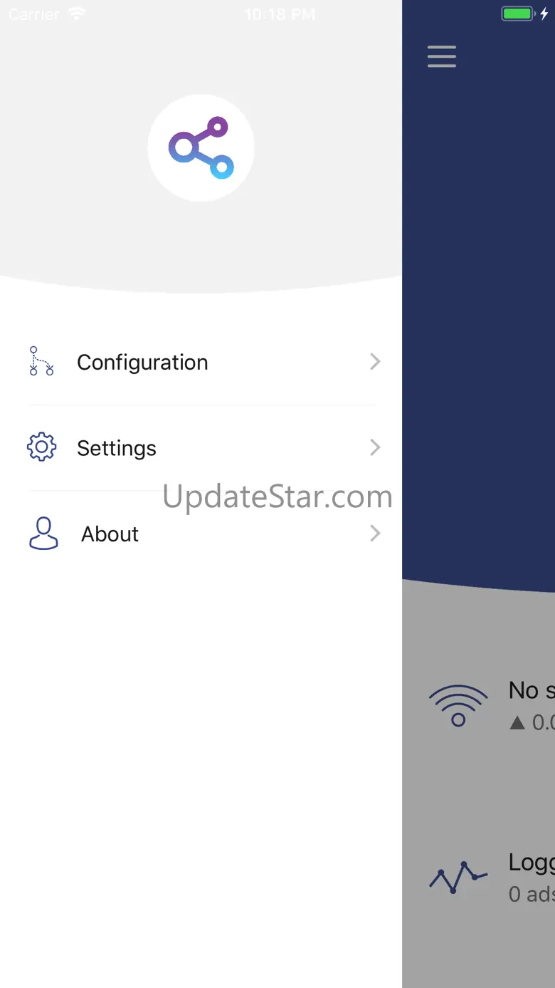Tap the share-node app logo
This screenshot has width=555, height=988.
(x=201, y=147)
